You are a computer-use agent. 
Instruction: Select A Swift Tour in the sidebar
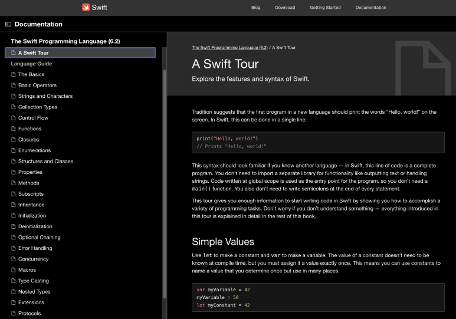click(x=80, y=52)
